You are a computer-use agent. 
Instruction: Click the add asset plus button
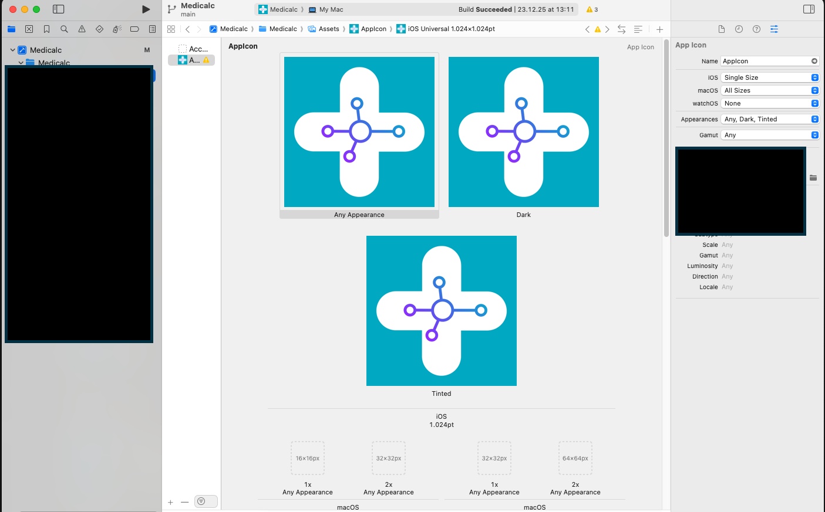[170, 502]
